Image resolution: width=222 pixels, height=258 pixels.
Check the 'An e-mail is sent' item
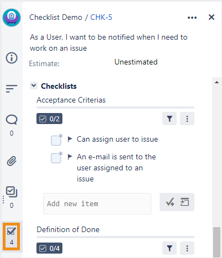pos(56,158)
